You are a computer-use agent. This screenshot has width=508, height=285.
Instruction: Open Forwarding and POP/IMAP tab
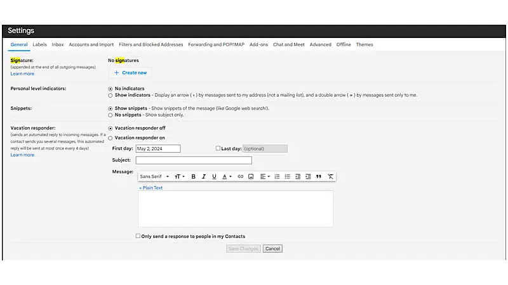coord(217,44)
